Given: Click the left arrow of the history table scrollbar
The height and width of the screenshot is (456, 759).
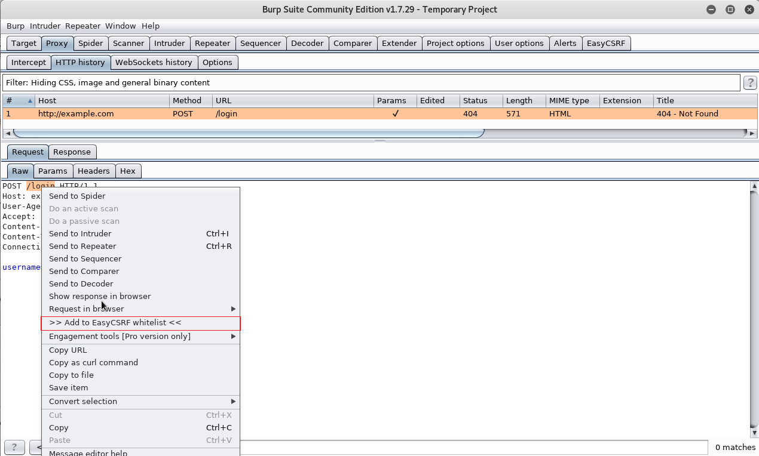Looking at the screenshot, I should pos(8,133).
